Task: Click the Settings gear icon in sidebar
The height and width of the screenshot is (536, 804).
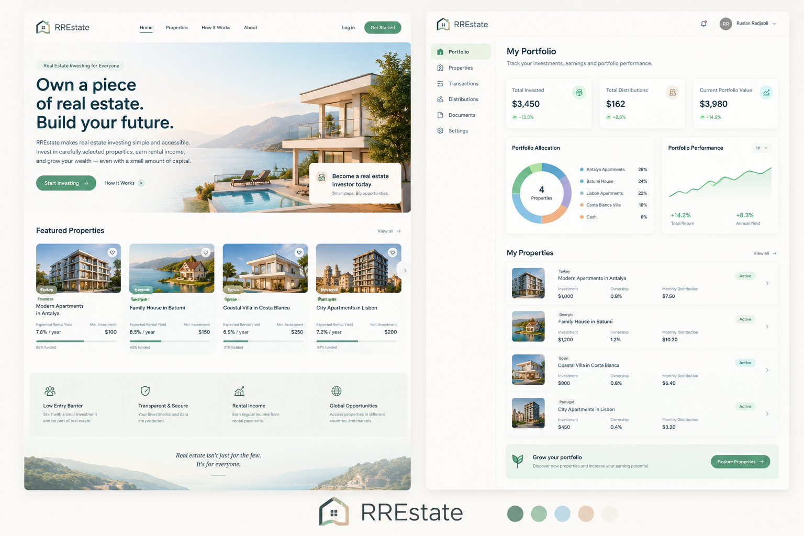Action: [x=440, y=131]
